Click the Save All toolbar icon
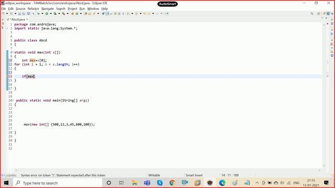335x188 pixels. (x=24, y=14)
